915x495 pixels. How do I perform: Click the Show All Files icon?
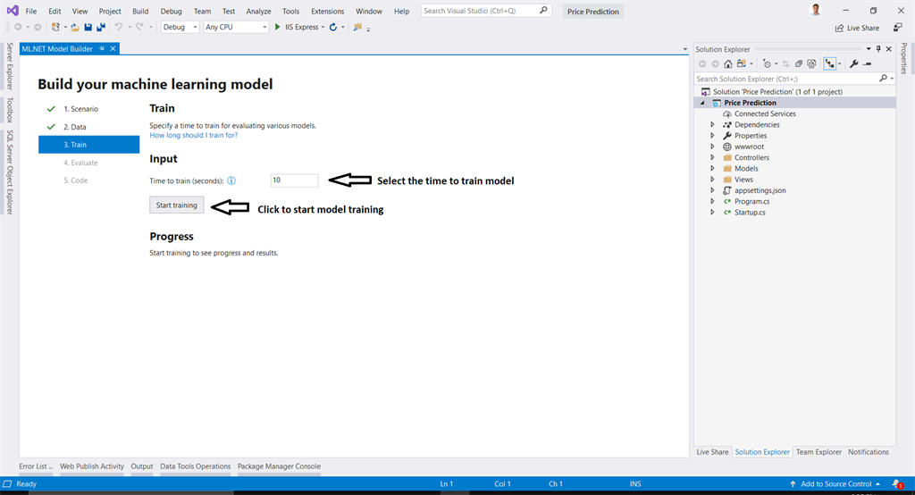[x=811, y=63]
